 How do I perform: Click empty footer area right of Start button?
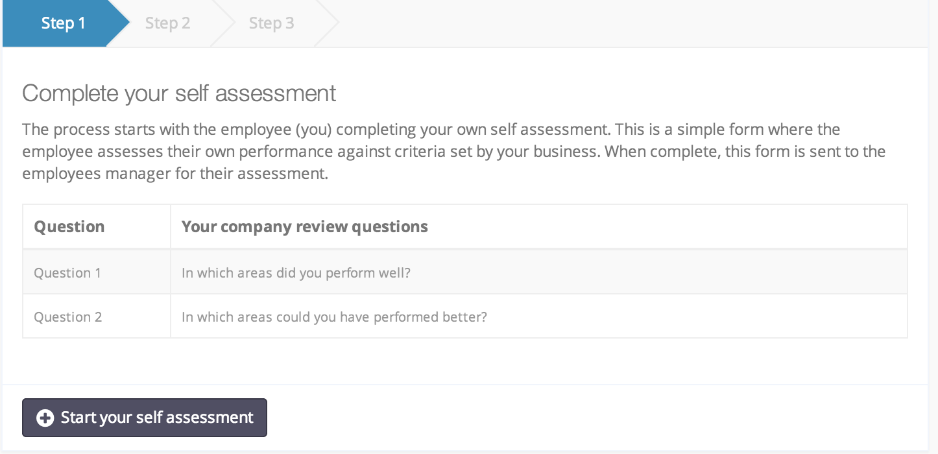point(584,418)
